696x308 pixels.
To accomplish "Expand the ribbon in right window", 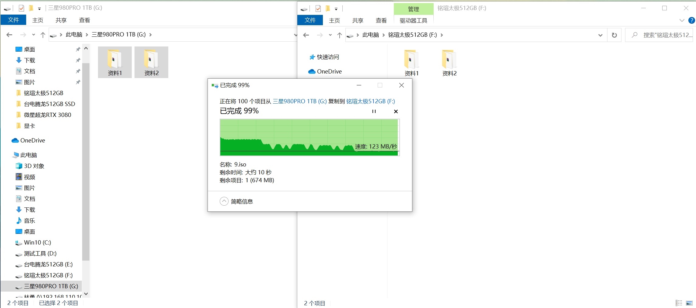I will pyautogui.click(x=682, y=20).
